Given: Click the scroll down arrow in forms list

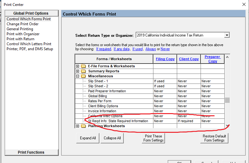Looking at the screenshot, I should [227, 126].
